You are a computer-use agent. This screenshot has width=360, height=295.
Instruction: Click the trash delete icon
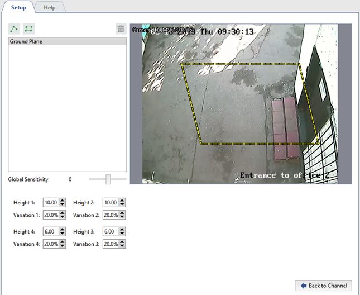tap(121, 29)
